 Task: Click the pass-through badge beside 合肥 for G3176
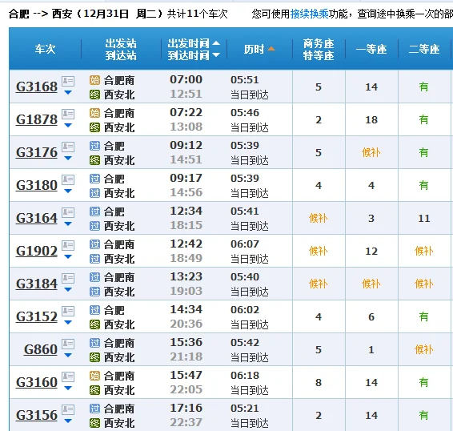[94, 146]
